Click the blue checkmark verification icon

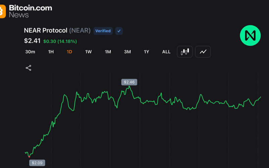click(119, 31)
